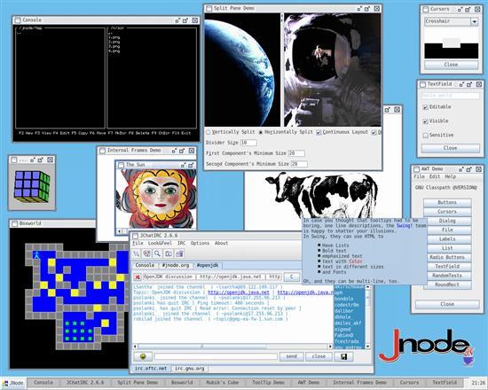Image resolution: width=488 pixels, height=390 pixels.
Task: Click the RoundRect button in AWT Demo
Action: point(447,285)
